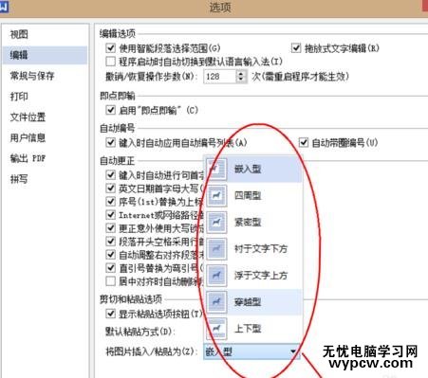The height and width of the screenshot is (378, 428).
Task: Toggle 直引号替换为弯引号 checkbox
Action: coord(110,268)
